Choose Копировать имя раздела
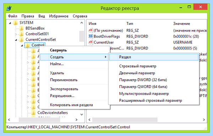The width and height of the screenshot is (213, 136). click(x=75, y=105)
